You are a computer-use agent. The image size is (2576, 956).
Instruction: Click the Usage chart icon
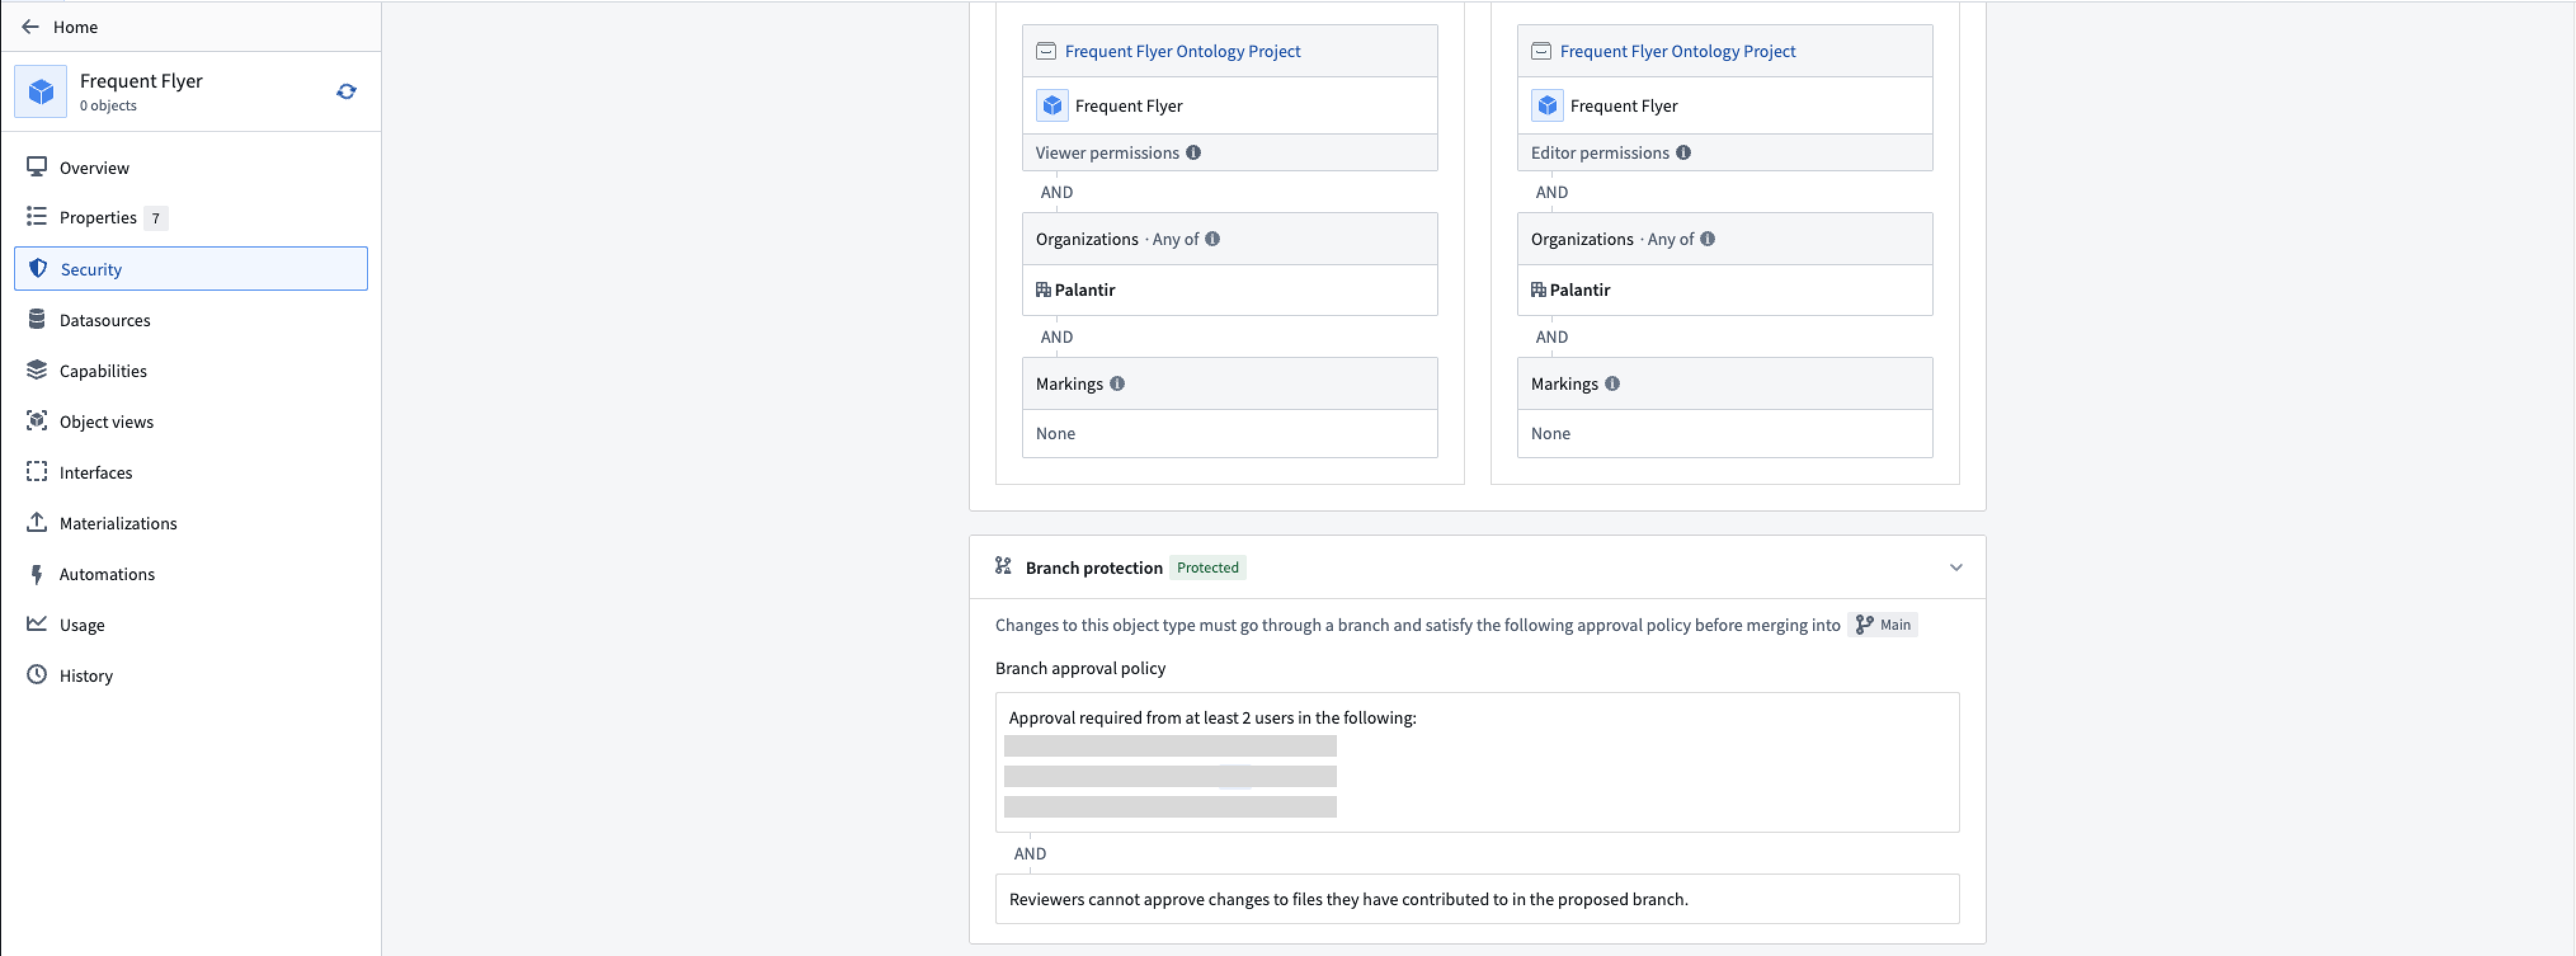[x=37, y=624]
